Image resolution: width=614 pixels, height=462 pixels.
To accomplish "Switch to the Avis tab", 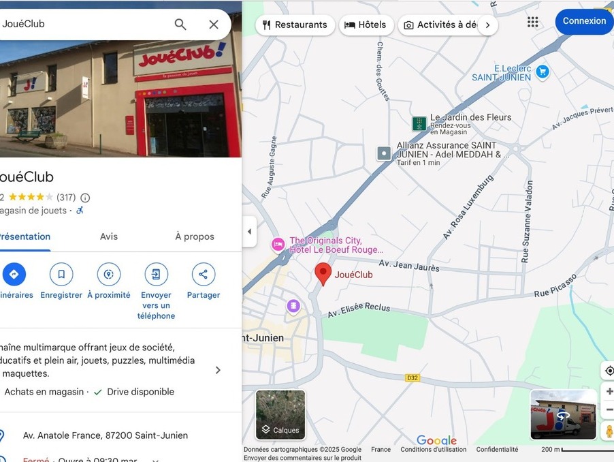I will (x=109, y=236).
